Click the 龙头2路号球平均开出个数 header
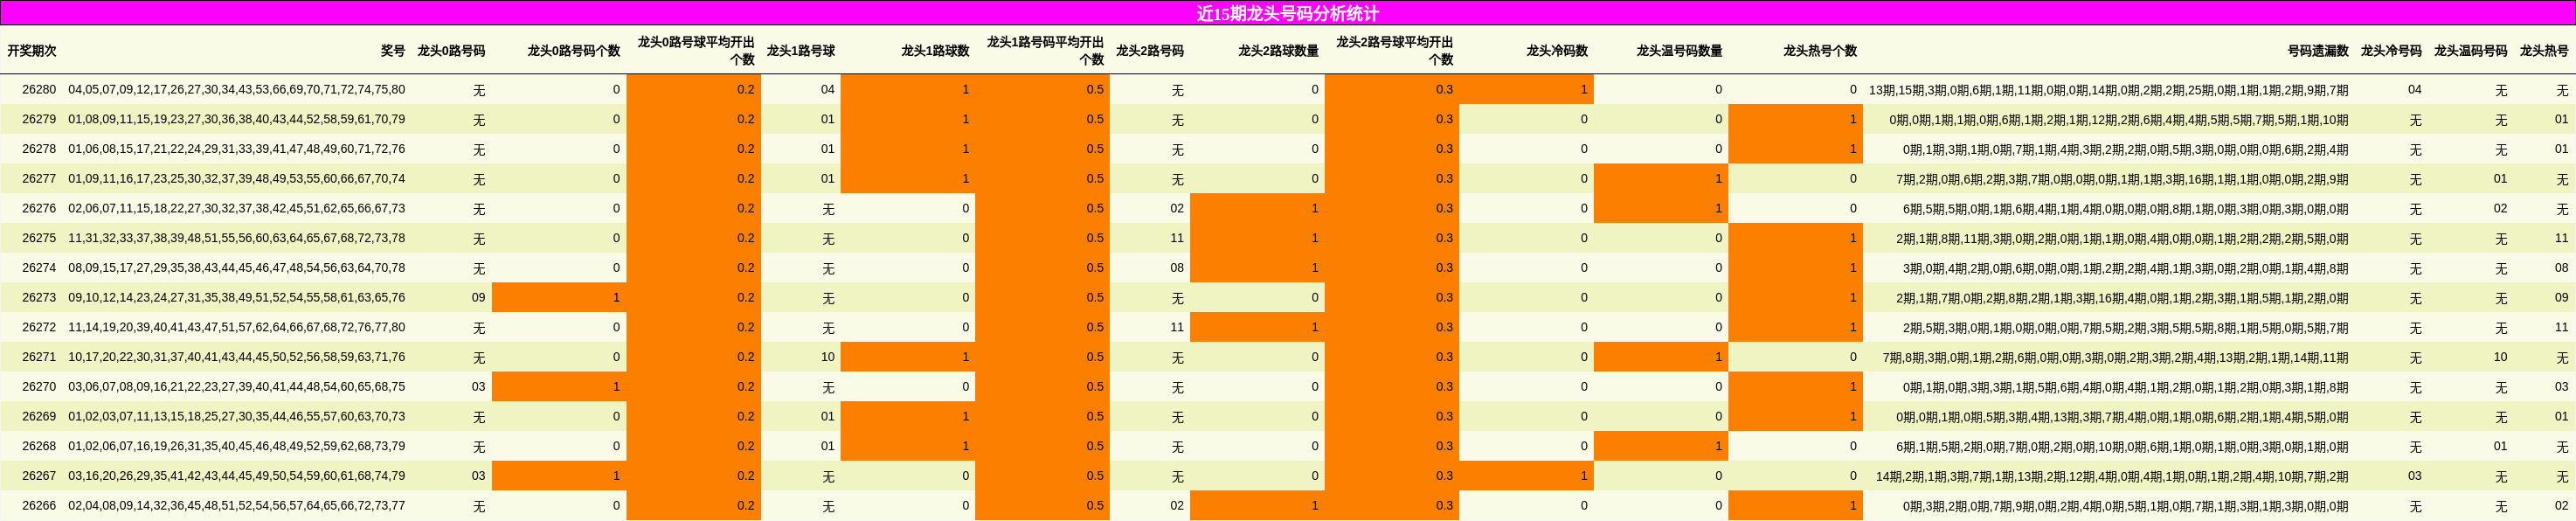Image resolution: width=2576 pixels, height=521 pixels. pos(1395,51)
